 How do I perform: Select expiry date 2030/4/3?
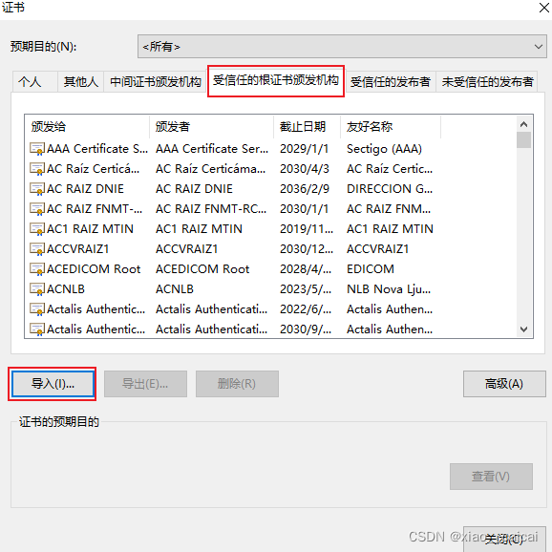[x=305, y=169]
